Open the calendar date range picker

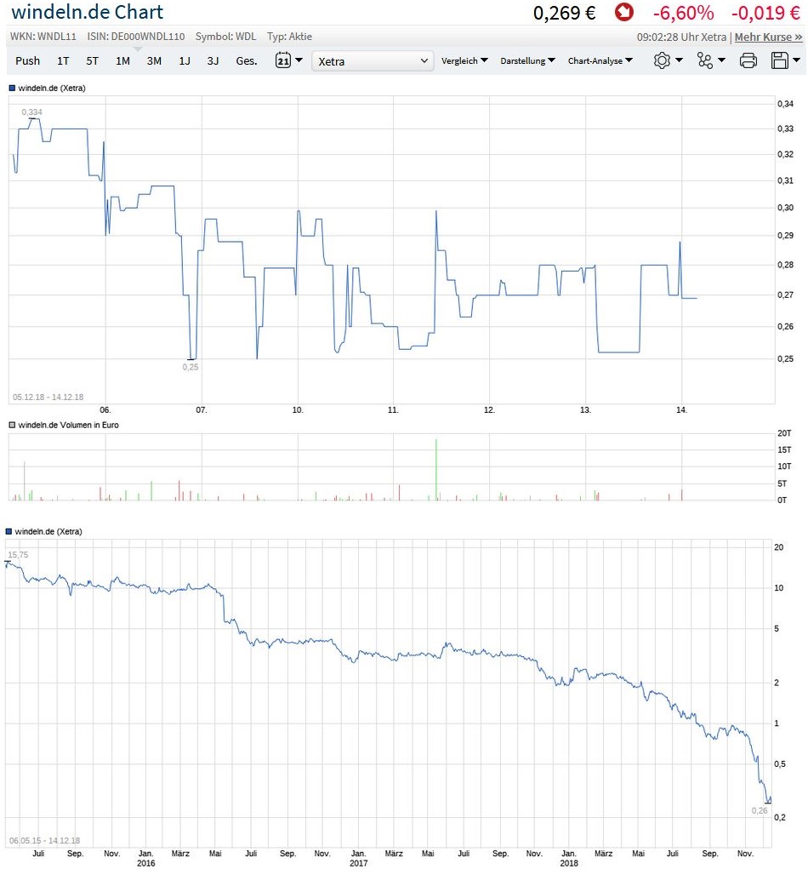click(x=288, y=60)
